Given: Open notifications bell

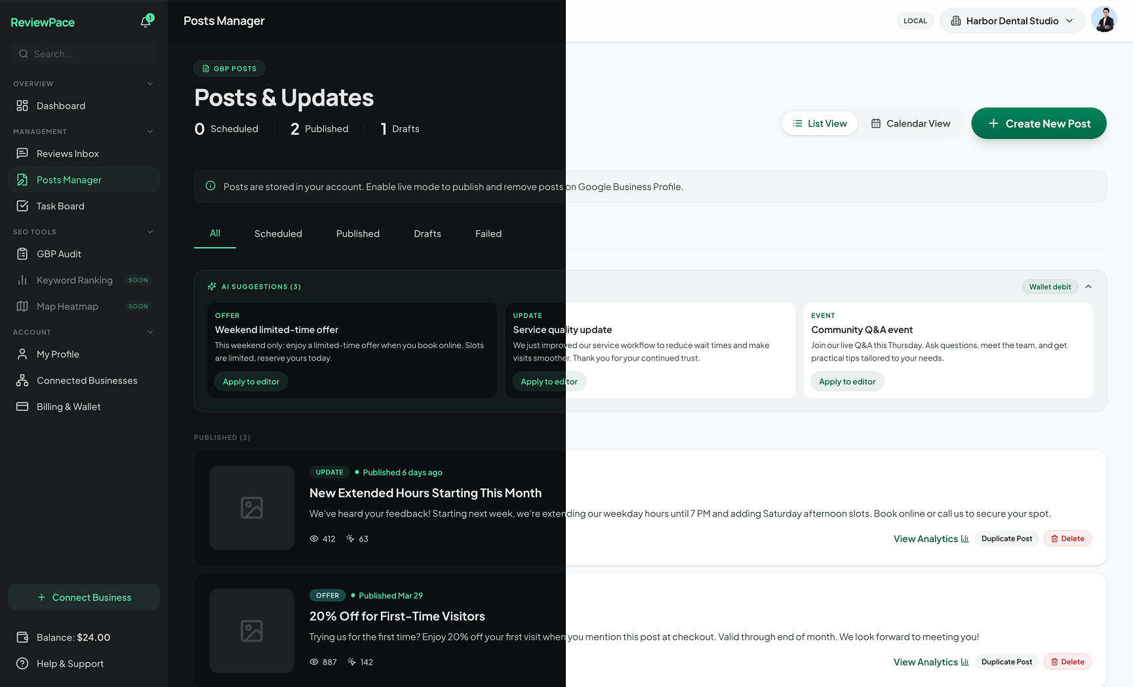Looking at the screenshot, I should 146,22.
